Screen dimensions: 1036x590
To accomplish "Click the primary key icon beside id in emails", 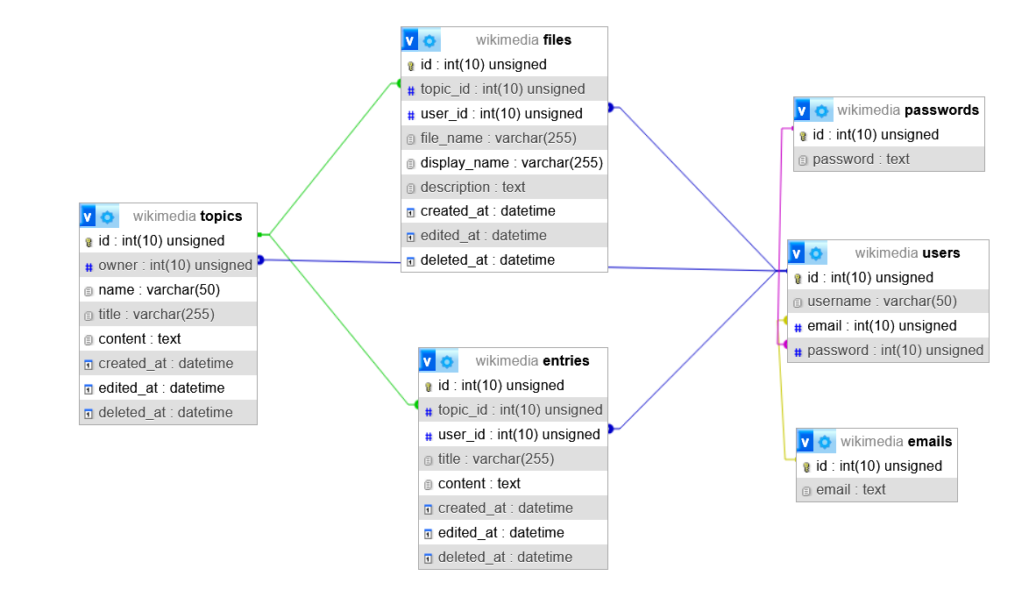I will pos(806,466).
